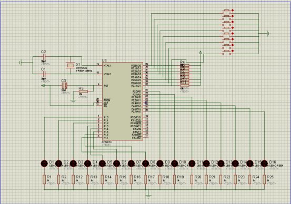This screenshot has width=291, height=204.
Task: Select capacitor C2
Action: pos(44,57)
